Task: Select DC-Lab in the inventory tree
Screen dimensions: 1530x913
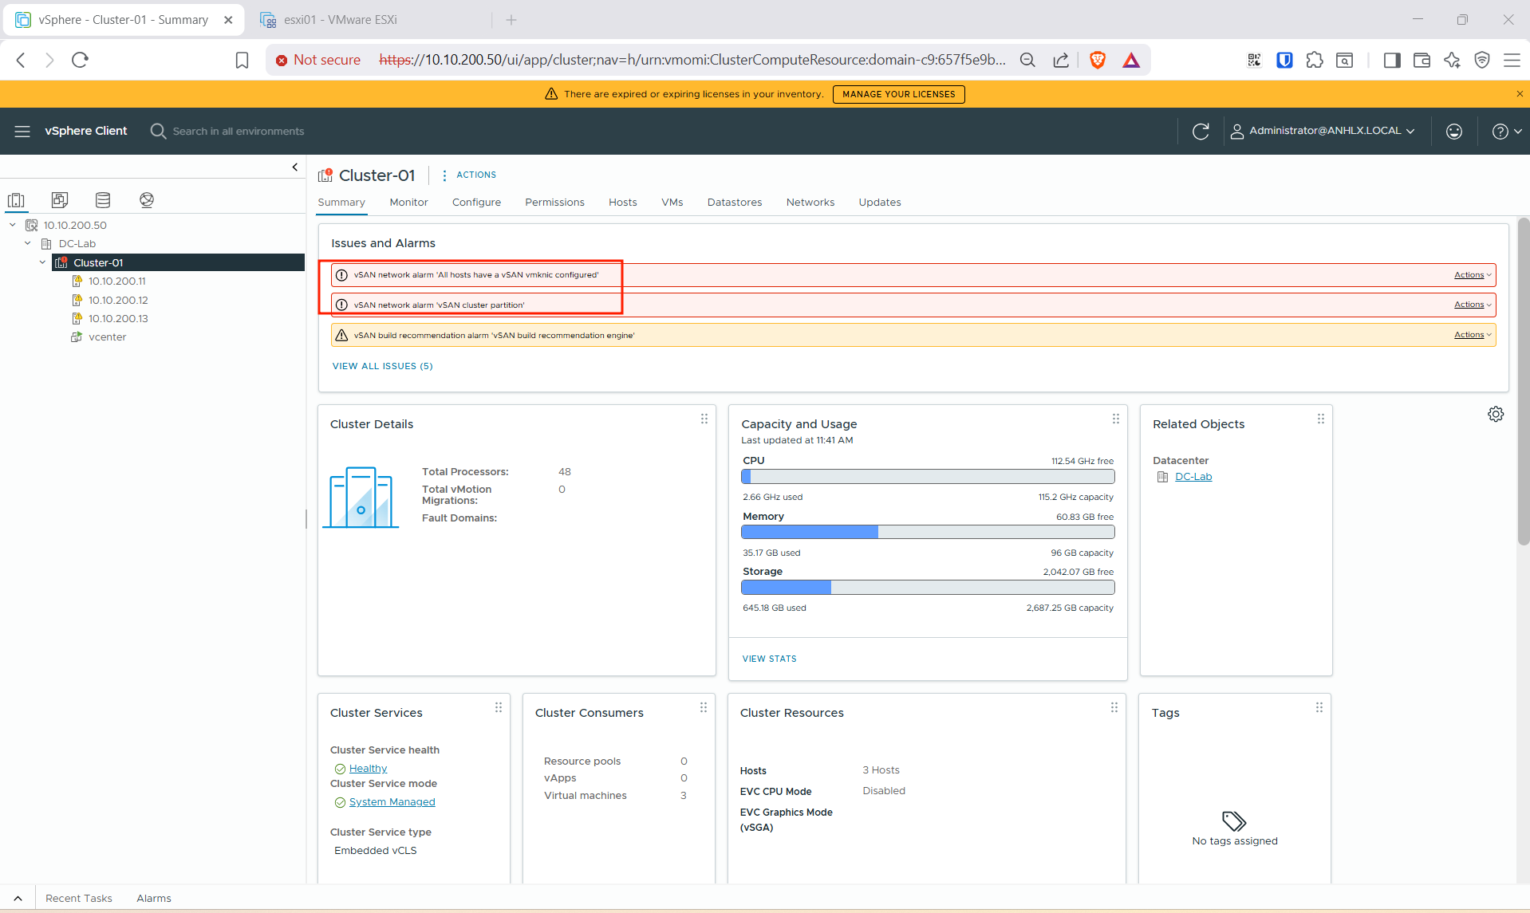Action: tap(77, 243)
